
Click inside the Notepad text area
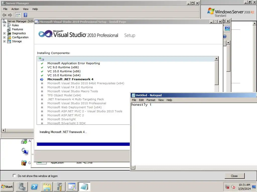[194, 134]
